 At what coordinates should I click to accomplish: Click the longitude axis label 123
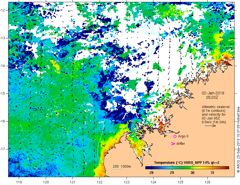[x=127, y=182]
